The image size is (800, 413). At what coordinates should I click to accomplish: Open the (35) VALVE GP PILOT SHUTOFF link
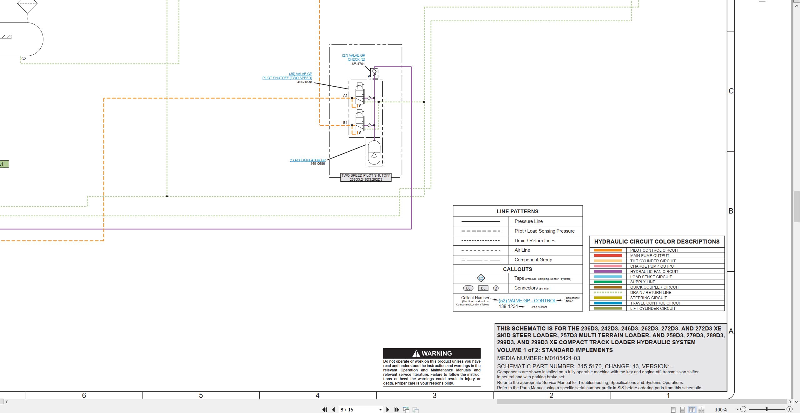coord(287,76)
